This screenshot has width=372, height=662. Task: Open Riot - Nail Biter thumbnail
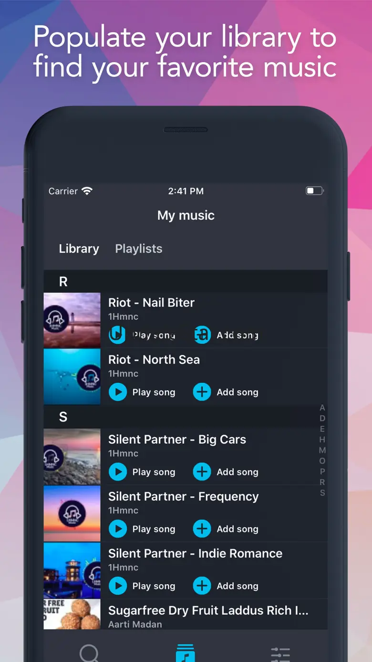72,320
